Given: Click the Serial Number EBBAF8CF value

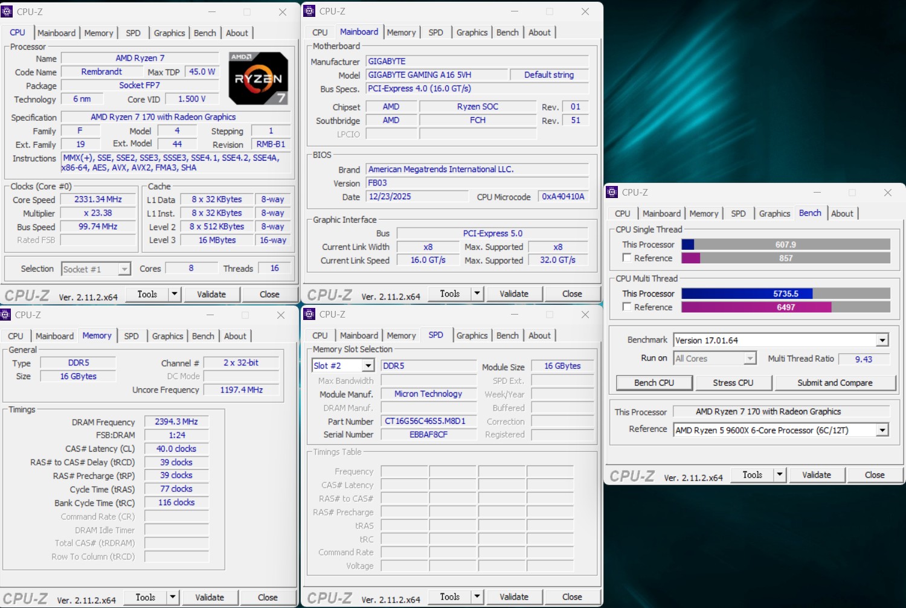Looking at the screenshot, I should click(x=428, y=435).
